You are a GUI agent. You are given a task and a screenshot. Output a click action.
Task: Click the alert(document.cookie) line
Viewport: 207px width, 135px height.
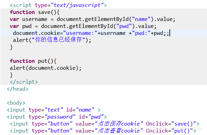coord(46,68)
